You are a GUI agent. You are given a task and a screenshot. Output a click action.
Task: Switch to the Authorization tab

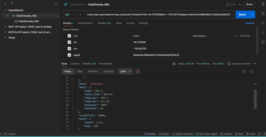(x=85, y=23)
